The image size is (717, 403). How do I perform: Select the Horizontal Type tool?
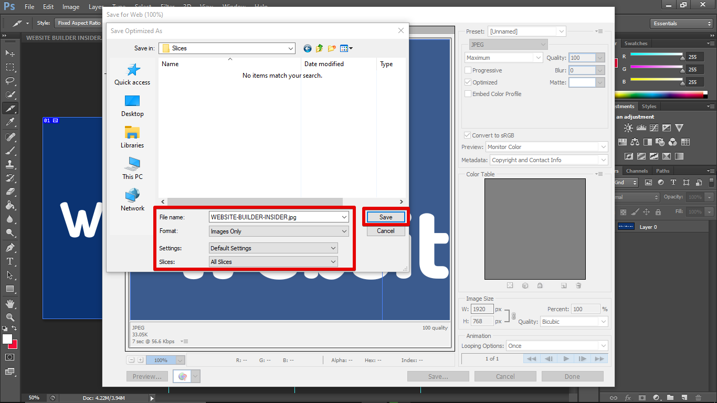click(x=10, y=261)
